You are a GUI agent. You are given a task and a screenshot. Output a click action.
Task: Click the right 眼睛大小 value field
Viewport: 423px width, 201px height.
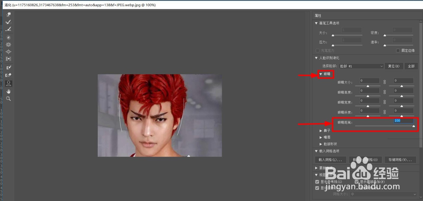coord(403,81)
